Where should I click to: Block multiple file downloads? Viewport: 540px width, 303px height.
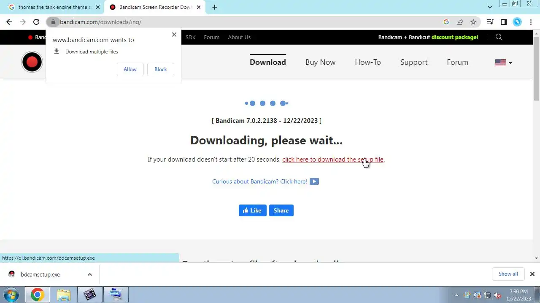click(160, 69)
